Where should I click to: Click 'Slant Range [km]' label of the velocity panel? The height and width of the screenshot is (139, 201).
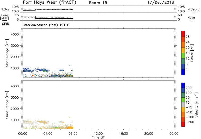[7, 105]
